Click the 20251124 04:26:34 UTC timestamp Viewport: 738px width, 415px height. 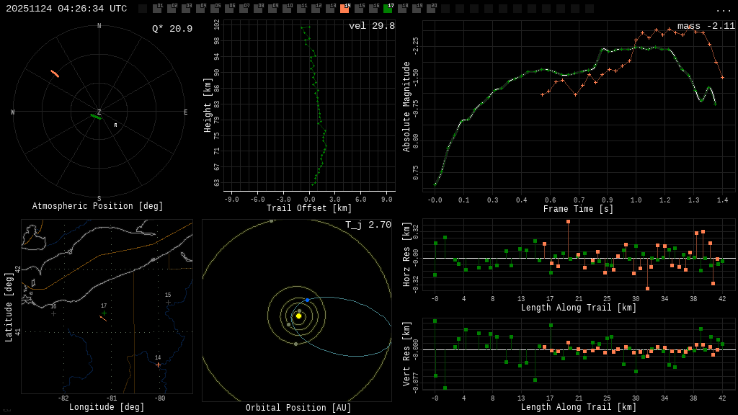point(66,9)
